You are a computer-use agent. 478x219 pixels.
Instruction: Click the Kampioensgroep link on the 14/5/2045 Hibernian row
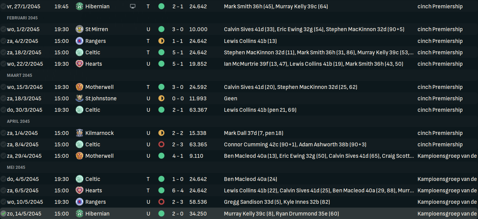pyautogui.click(x=447, y=213)
